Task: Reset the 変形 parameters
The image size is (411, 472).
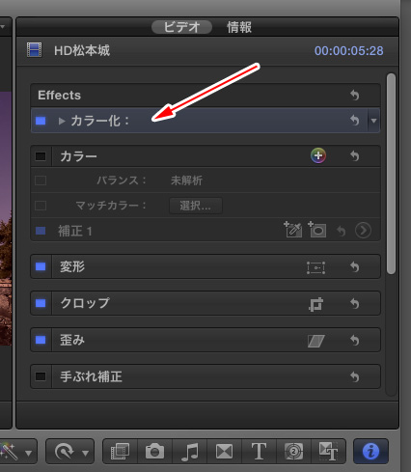Action: coord(354,266)
